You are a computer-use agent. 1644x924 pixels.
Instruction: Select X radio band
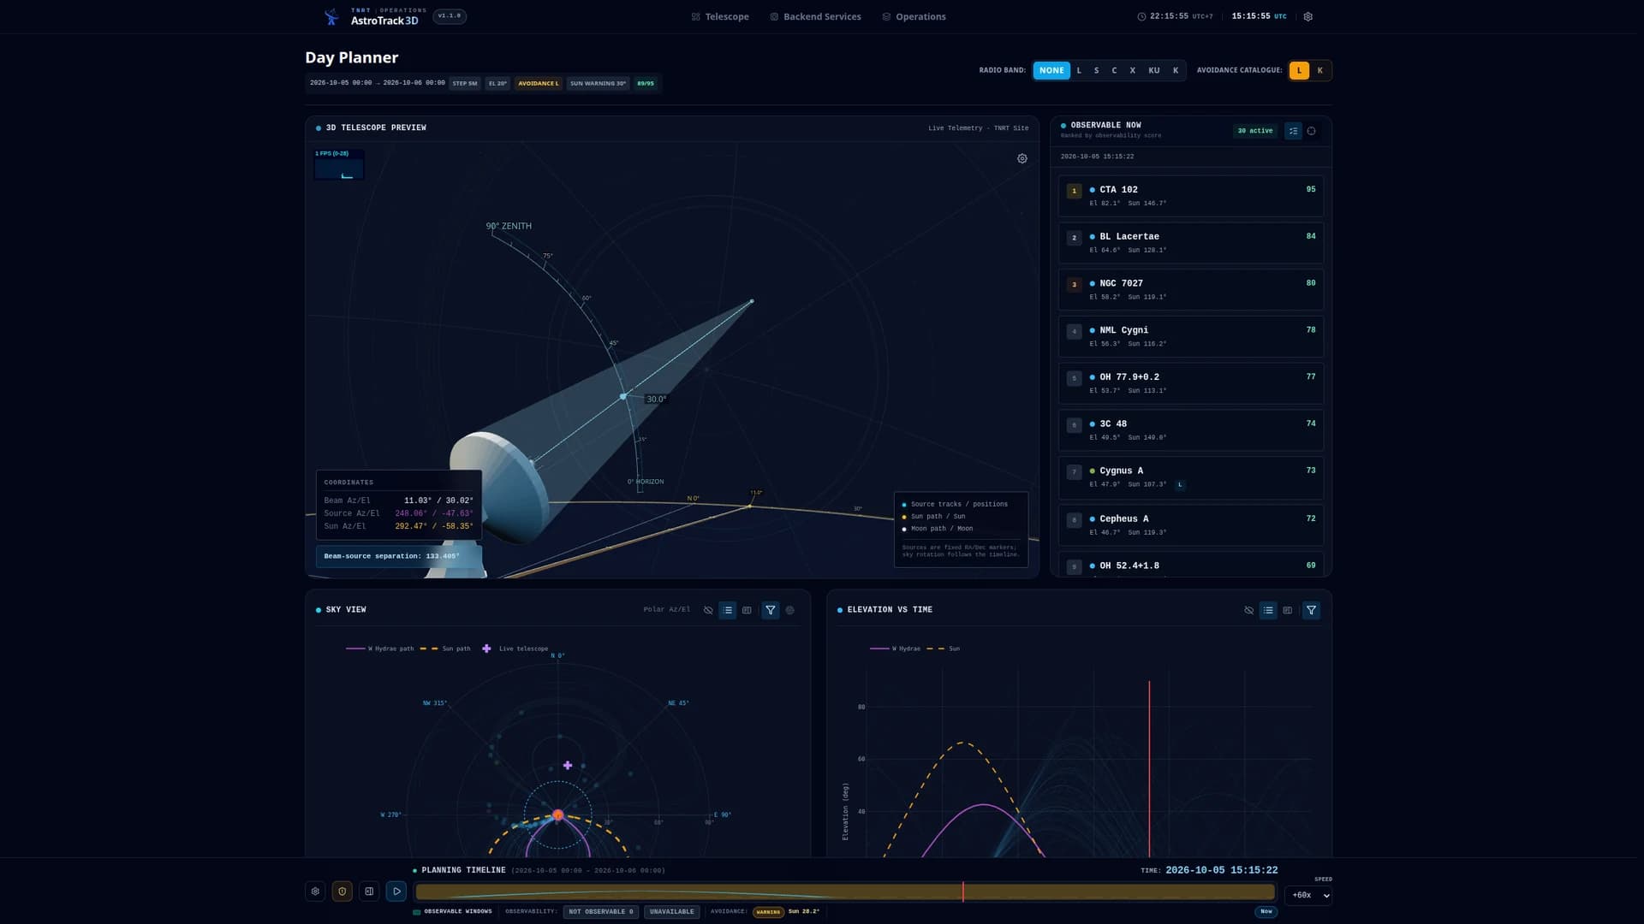1132,70
